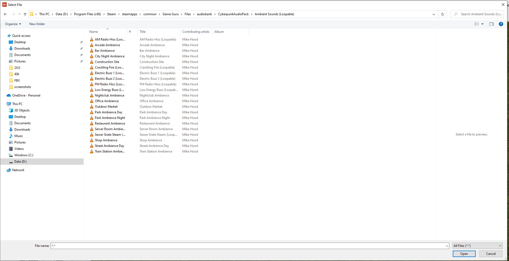The height and width of the screenshot is (261, 509).
Task: Refresh the folder with the refresh icon
Action: 443,14
